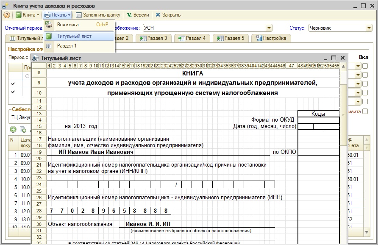The width and height of the screenshot is (378, 245).
Task: Switch to the Титульный tab in the main window
Action: (24, 38)
